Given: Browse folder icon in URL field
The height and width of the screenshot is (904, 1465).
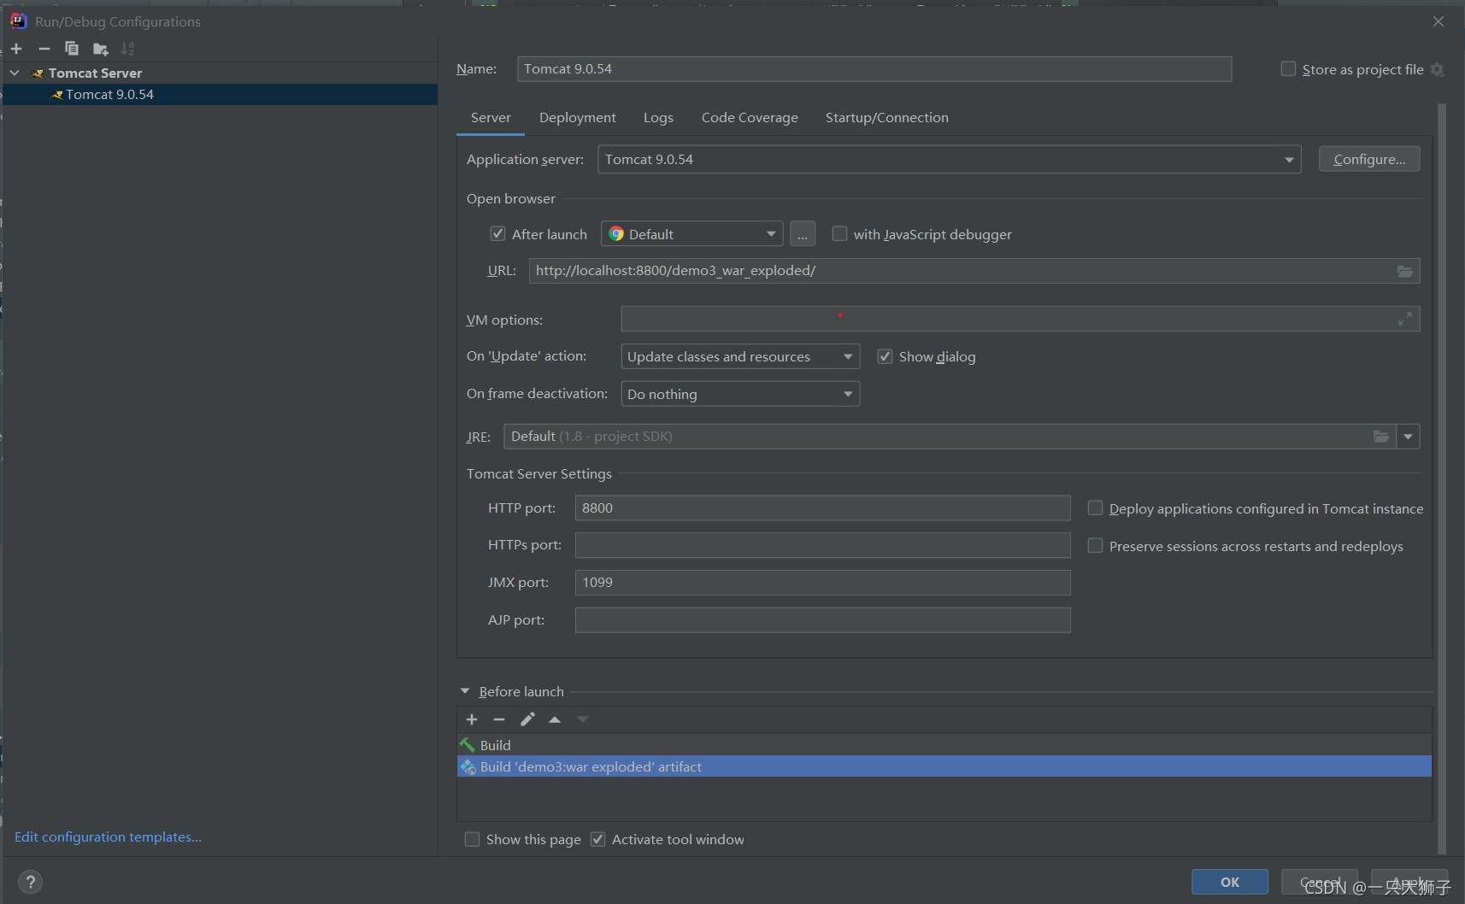Looking at the screenshot, I should (x=1405, y=271).
